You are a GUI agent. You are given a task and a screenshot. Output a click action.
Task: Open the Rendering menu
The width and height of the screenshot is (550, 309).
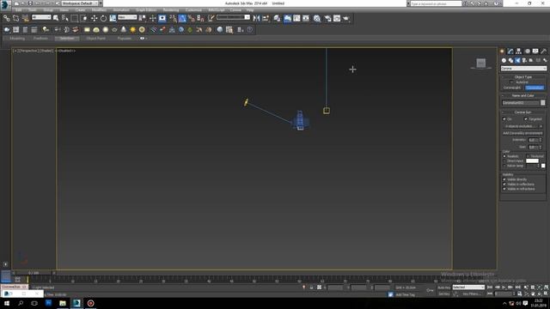(x=171, y=10)
